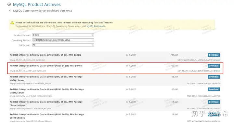Download the x86 64-bit RPM Bundle
The width and height of the screenshot is (234, 123).
click(x=214, y=55)
